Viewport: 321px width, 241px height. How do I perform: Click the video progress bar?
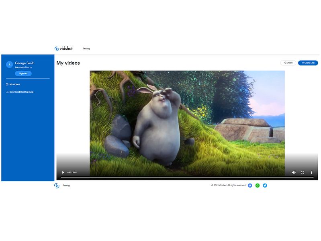(187, 177)
